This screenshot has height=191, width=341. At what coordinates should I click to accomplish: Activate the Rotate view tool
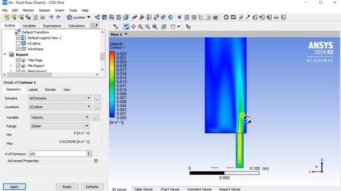(x=126, y=27)
